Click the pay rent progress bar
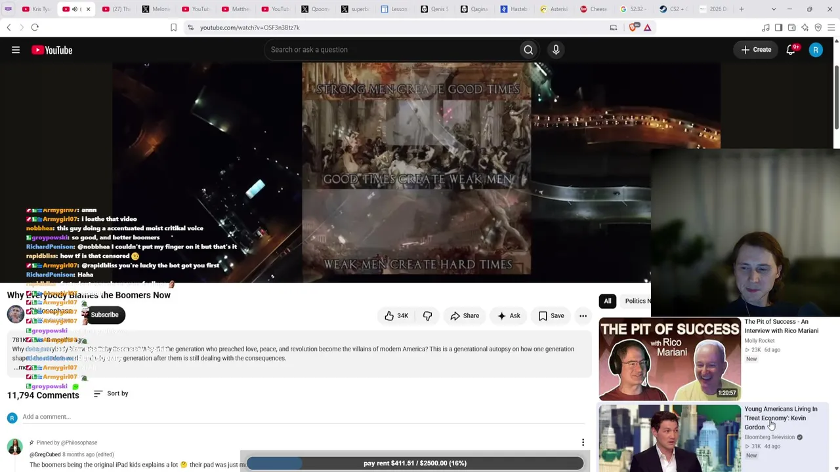Screen dimensions: 840x472 (415, 463)
